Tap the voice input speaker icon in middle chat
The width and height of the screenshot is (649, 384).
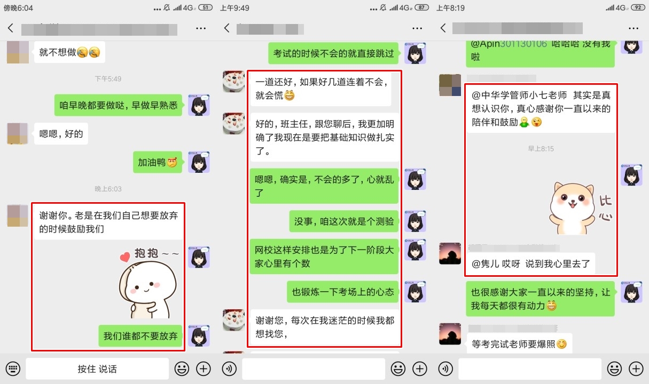tap(229, 369)
